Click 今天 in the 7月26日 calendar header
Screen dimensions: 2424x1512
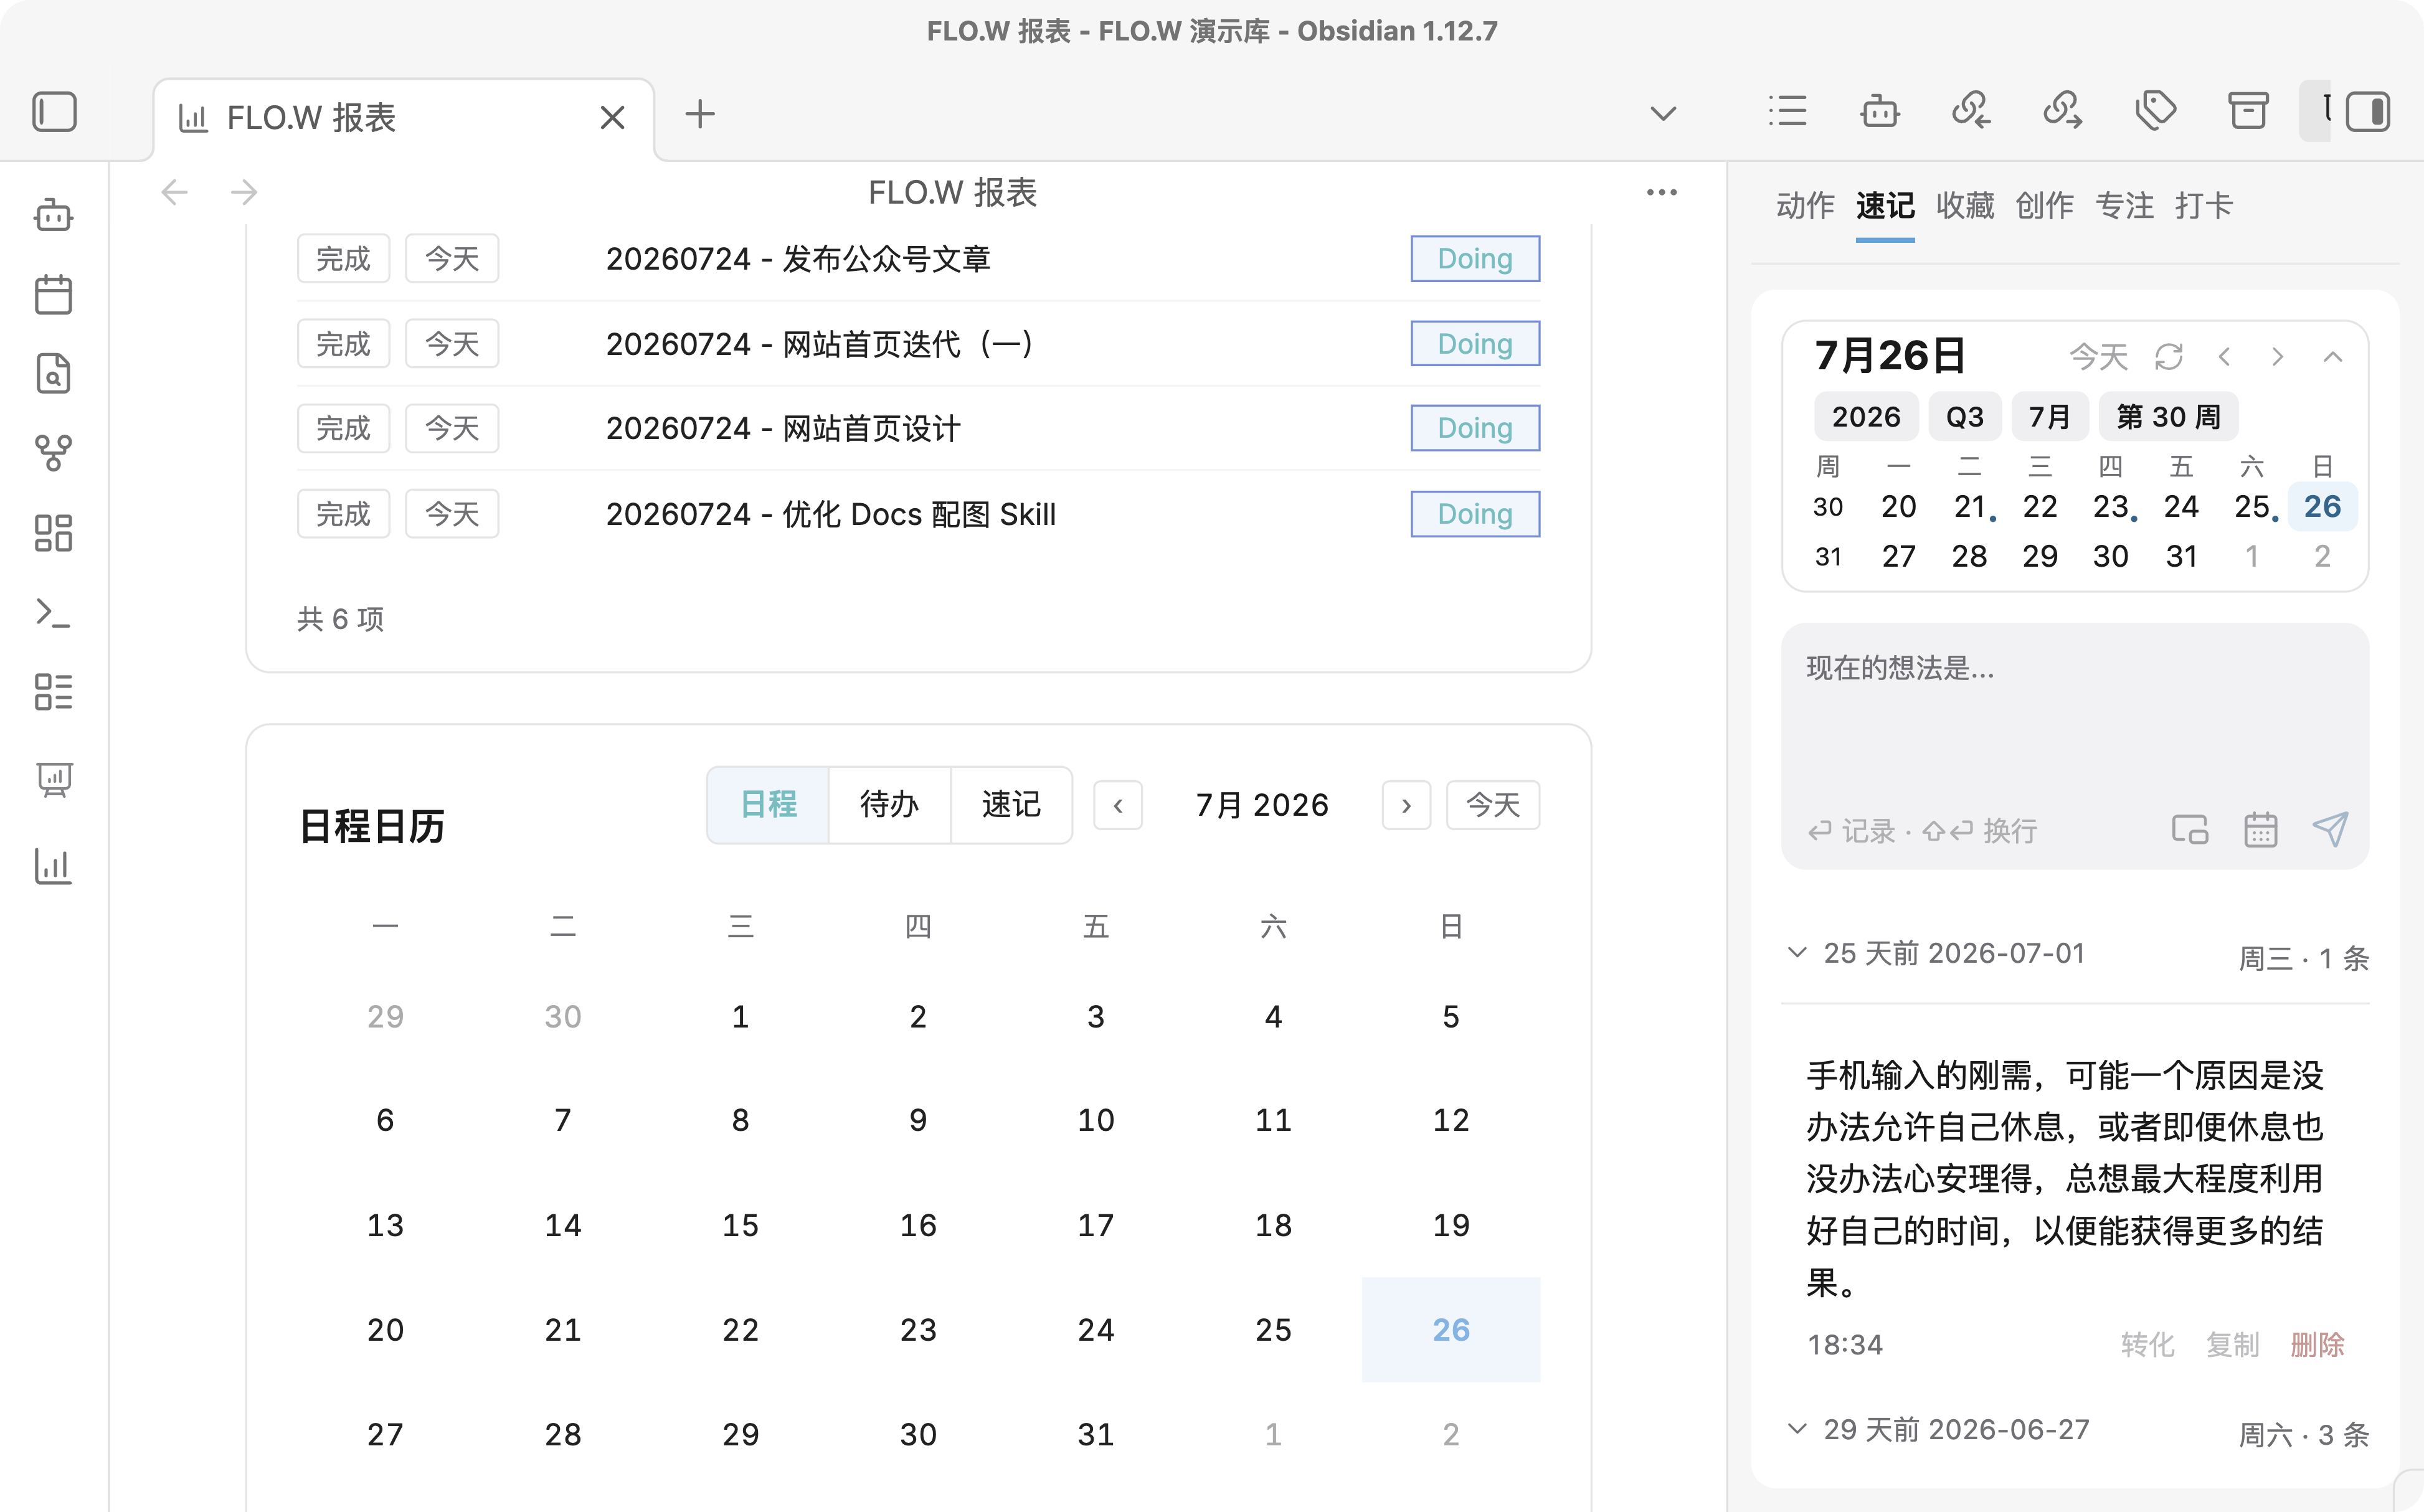(x=2098, y=357)
